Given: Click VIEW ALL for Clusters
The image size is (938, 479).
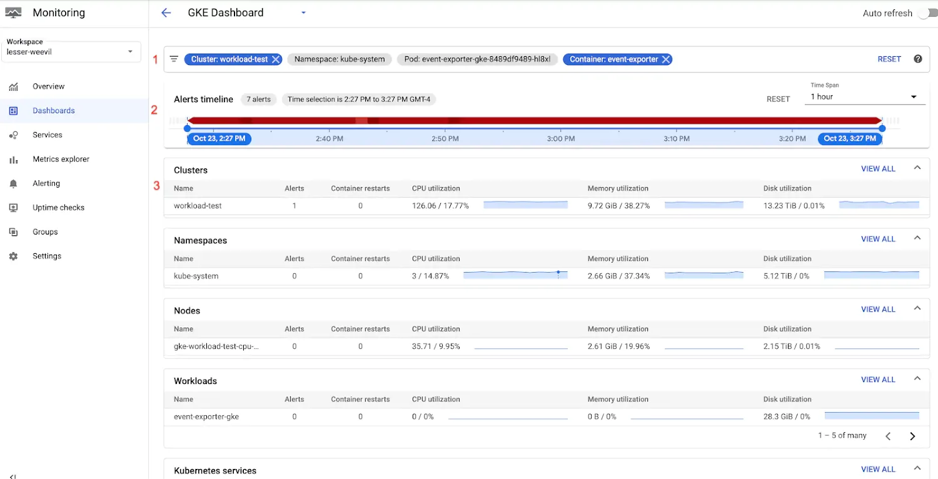Looking at the screenshot, I should [879, 169].
